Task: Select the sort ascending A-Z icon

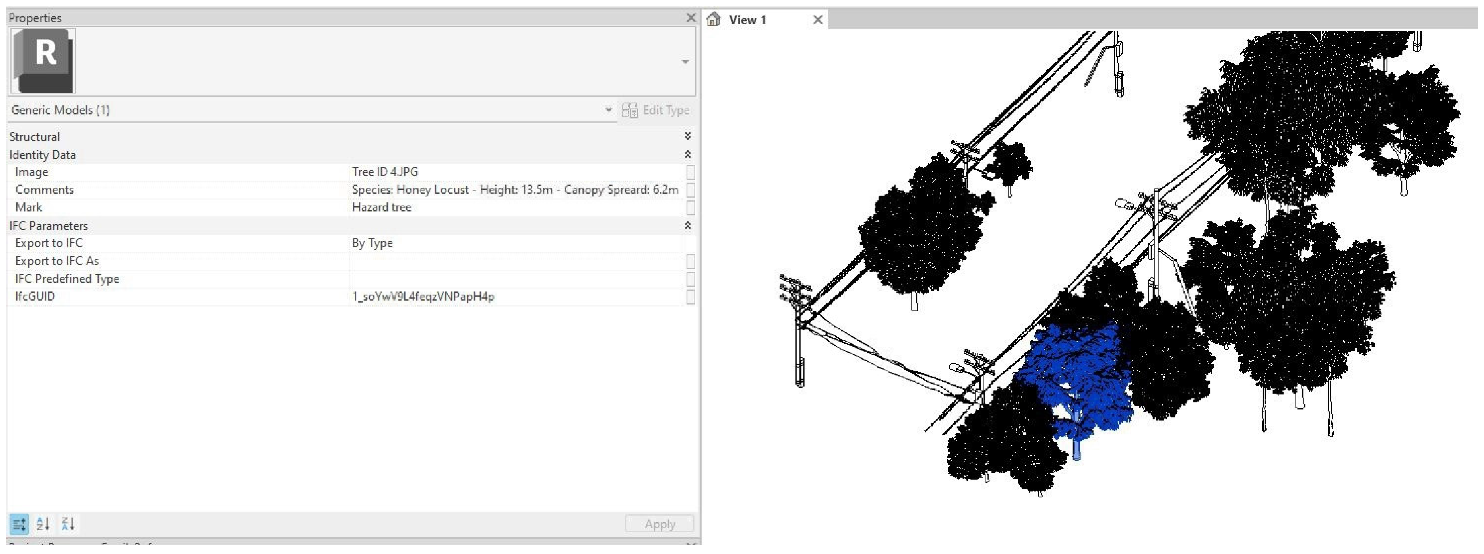Action: [x=43, y=524]
